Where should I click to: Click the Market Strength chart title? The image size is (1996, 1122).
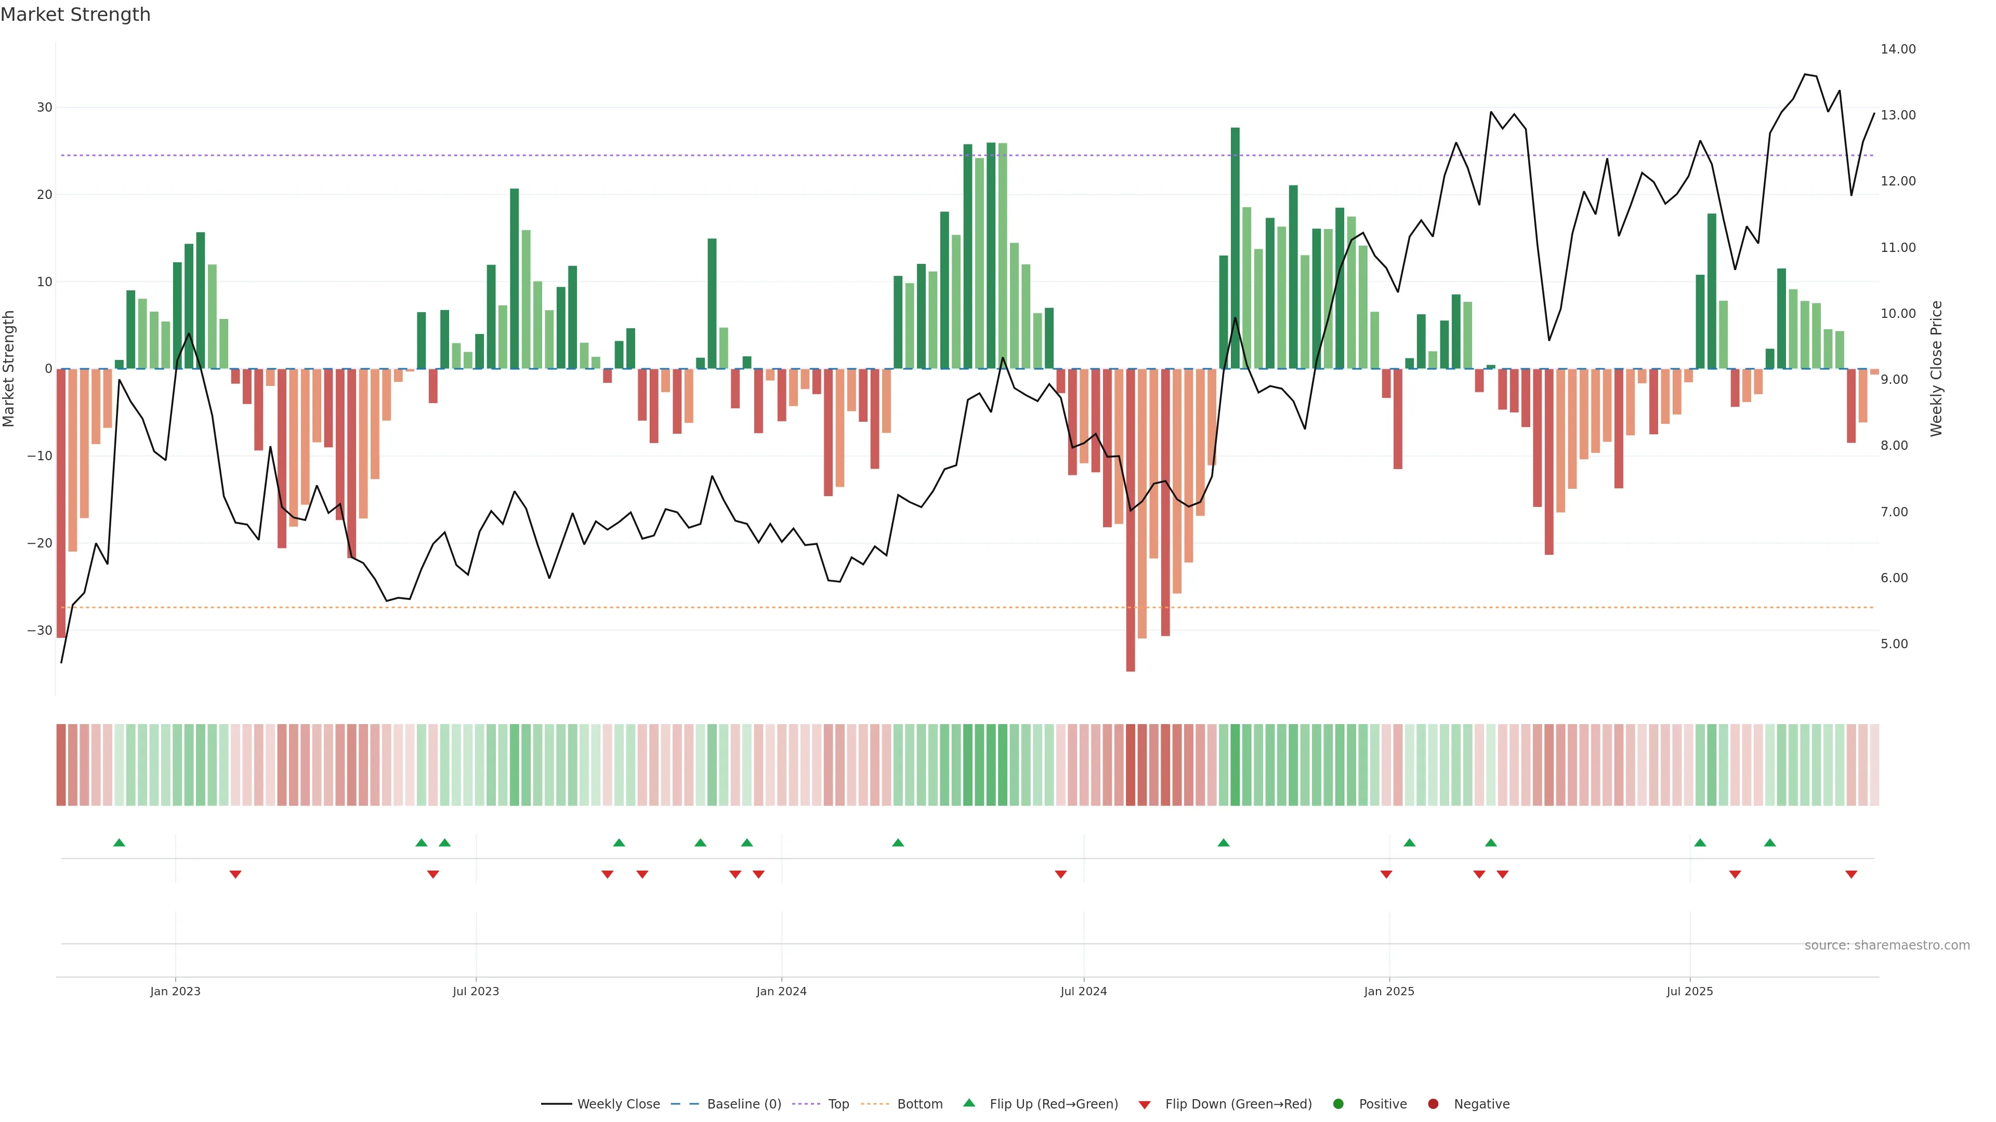pyautogui.click(x=75, y=15)
